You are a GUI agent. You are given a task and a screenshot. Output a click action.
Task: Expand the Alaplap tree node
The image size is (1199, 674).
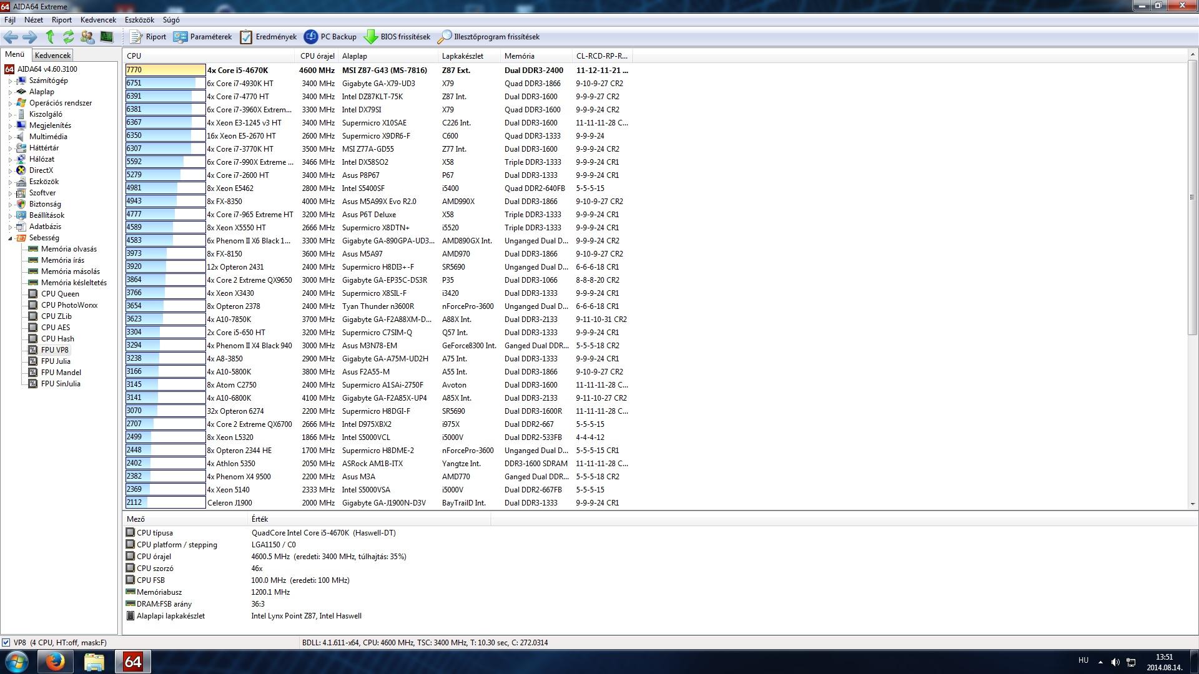tap(10, 92)
